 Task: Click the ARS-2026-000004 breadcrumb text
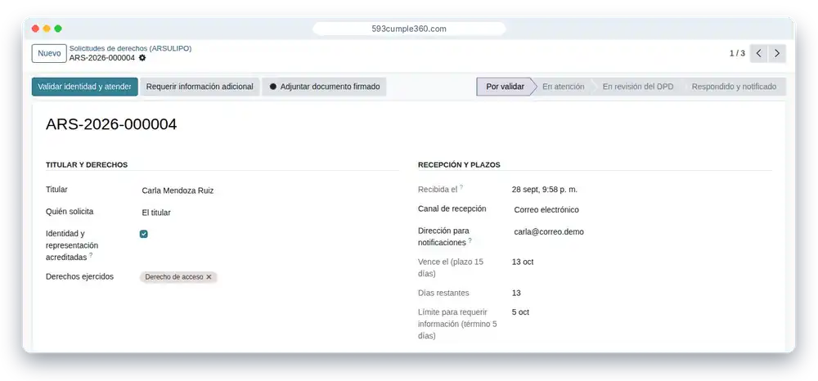(102, 58)
